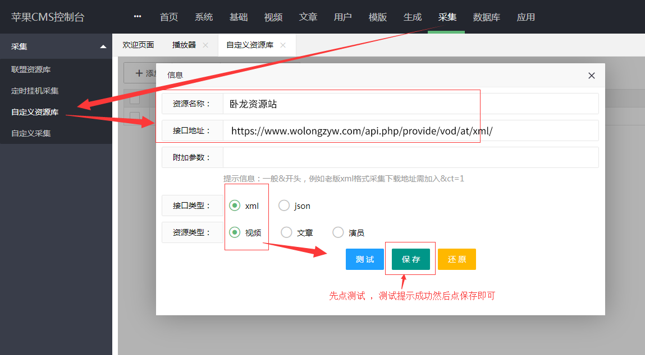Close the 自定义资源库 tab

coord(283,45)
